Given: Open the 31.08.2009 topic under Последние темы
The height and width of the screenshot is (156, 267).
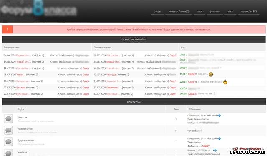Looking at the screenshot, I should pyautogui.click(x=24, y=55).
